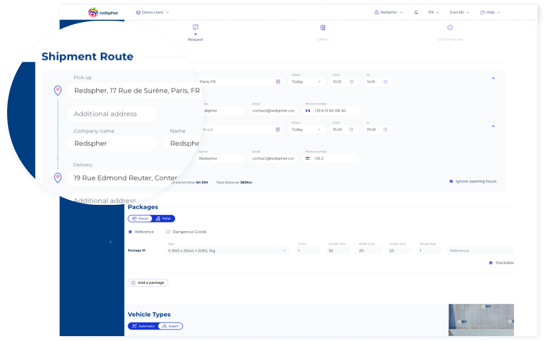Open the EN language dropdown
546x342 pixels.
pyautogui.click(x=433, y=12)
